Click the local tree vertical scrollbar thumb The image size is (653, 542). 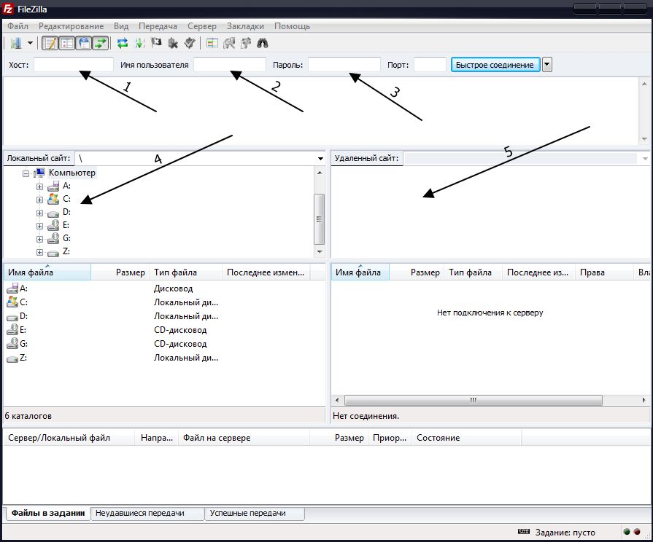pos(320,219)
